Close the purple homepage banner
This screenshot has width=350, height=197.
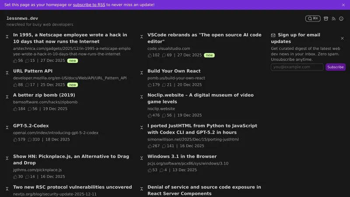(343, 5)
